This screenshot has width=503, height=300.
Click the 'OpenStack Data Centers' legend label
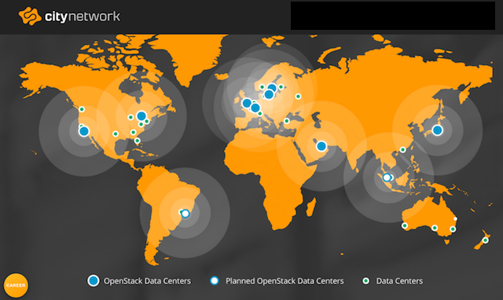pyautogui.click(x=147, y=281)
